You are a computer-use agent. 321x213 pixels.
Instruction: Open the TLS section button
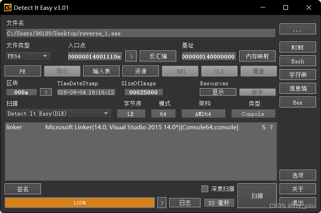(219, 71)
